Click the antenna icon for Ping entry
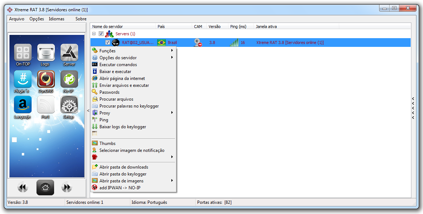The width and height of the screenshot is (423, 214). click(94, 120)
